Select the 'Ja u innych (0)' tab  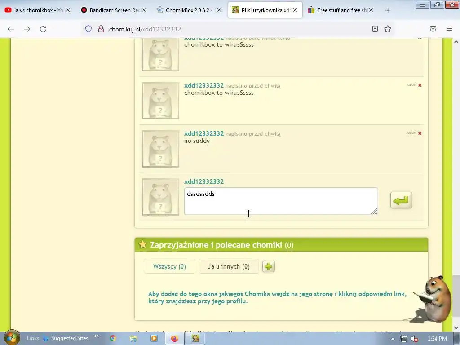pos(229,266)
